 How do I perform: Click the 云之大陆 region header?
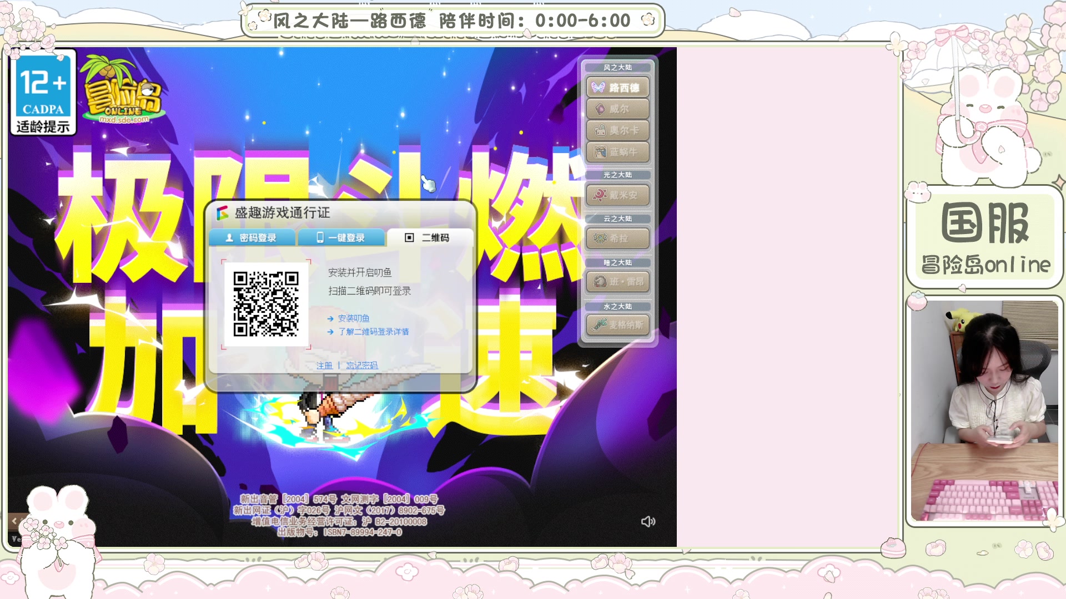pos(617,219)
